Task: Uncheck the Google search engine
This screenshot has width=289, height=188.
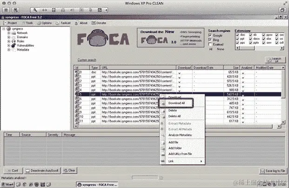Action: (x=210, y=35)
